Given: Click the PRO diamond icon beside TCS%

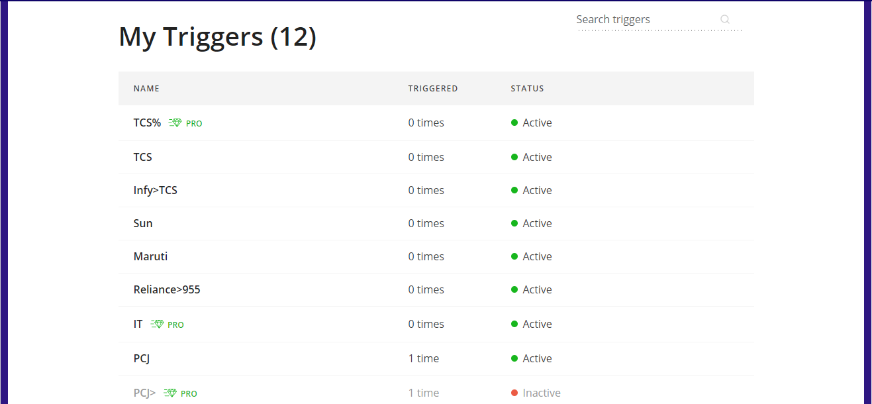Looking at the screenshot, I should coord(175,123).
